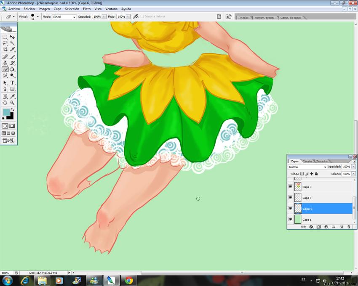
Task: Hide the Capa 5 layer
Action: click(291, 198)
